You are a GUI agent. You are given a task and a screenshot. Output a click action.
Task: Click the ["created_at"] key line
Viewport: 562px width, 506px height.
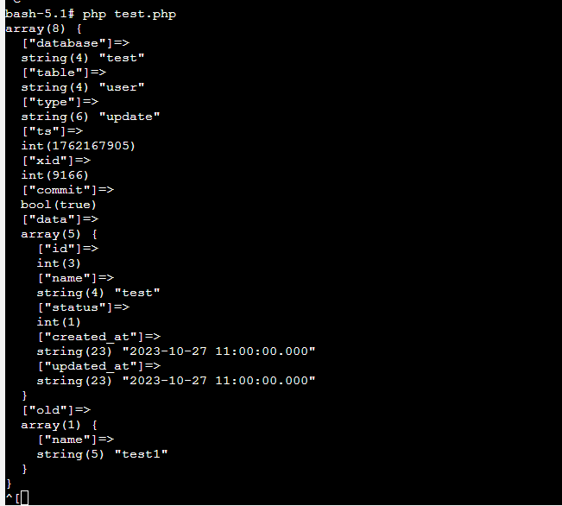click(98, 337)
